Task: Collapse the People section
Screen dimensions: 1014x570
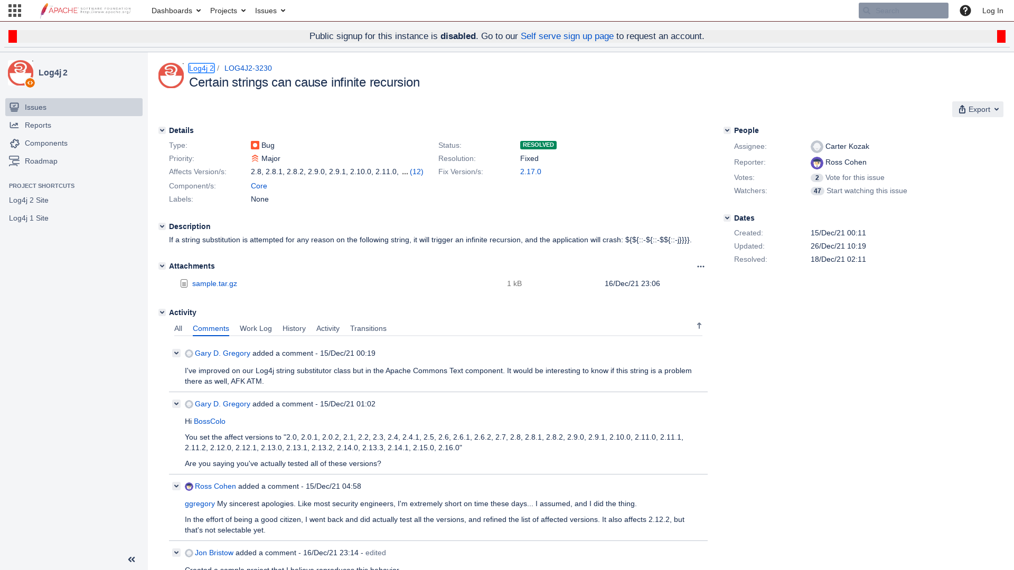Action: [x=727, y=130]
